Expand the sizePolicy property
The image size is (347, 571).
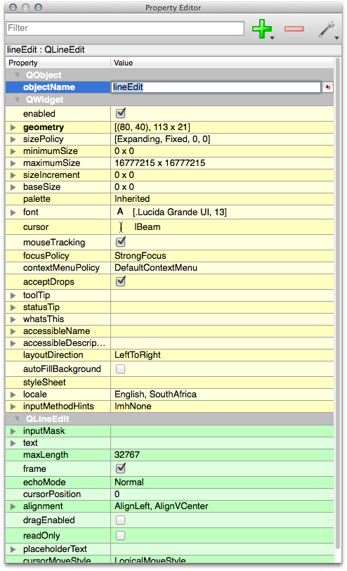(x=13, y=139)
